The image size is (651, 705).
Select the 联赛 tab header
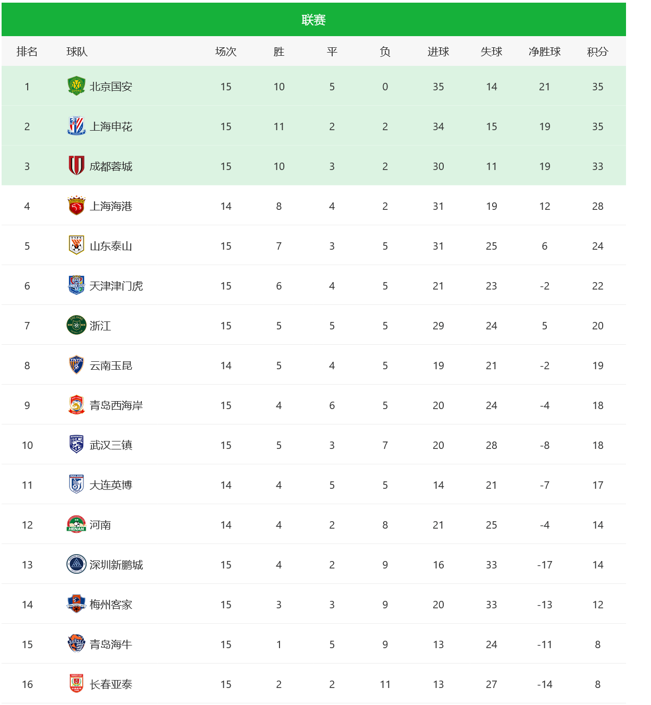(x=314, y=20)
